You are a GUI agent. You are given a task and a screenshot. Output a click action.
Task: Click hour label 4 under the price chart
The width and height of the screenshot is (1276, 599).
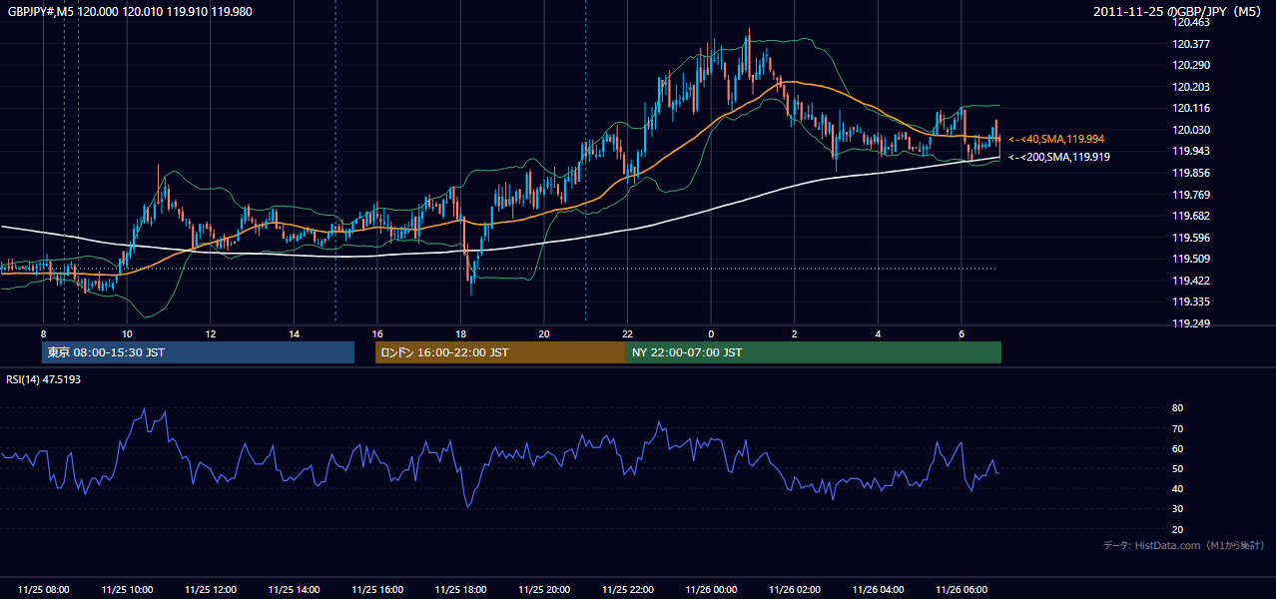coord(878,333)
